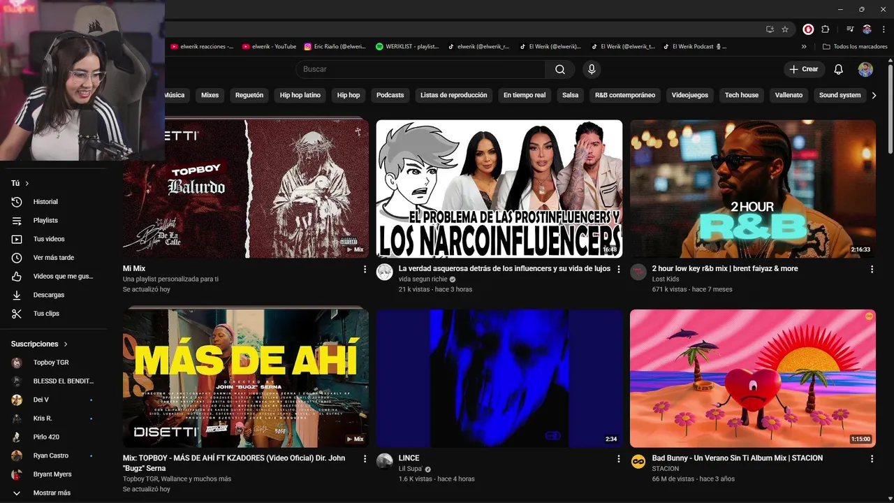Open options for Bad Bunny album mix
The width and height of the screenshot is (894, 503).
(x=872, y=459)
